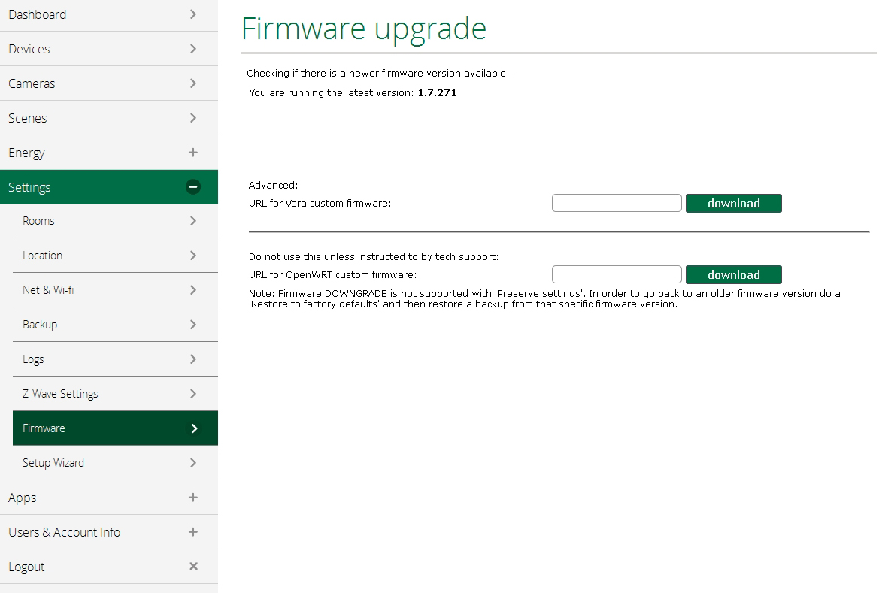Image resolution: width=882 pixels, height=593 pixels.
Task: Focus the OpenWRT custom firmware URL field
Action: [x=617, y=275]
